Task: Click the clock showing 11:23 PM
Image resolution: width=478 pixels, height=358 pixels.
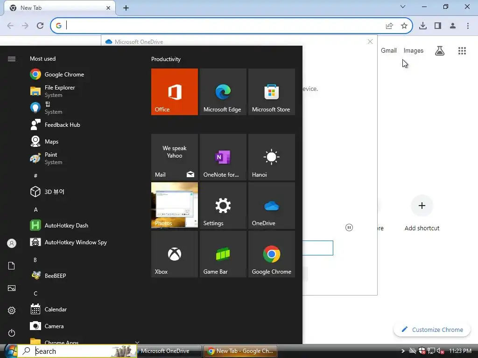Action: pyautogui.click(x=460, y=351)
